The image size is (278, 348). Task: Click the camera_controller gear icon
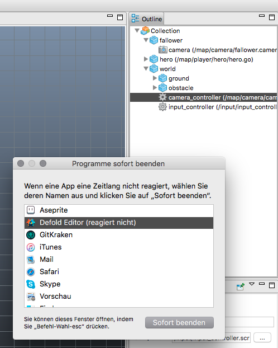pos(162,97)
